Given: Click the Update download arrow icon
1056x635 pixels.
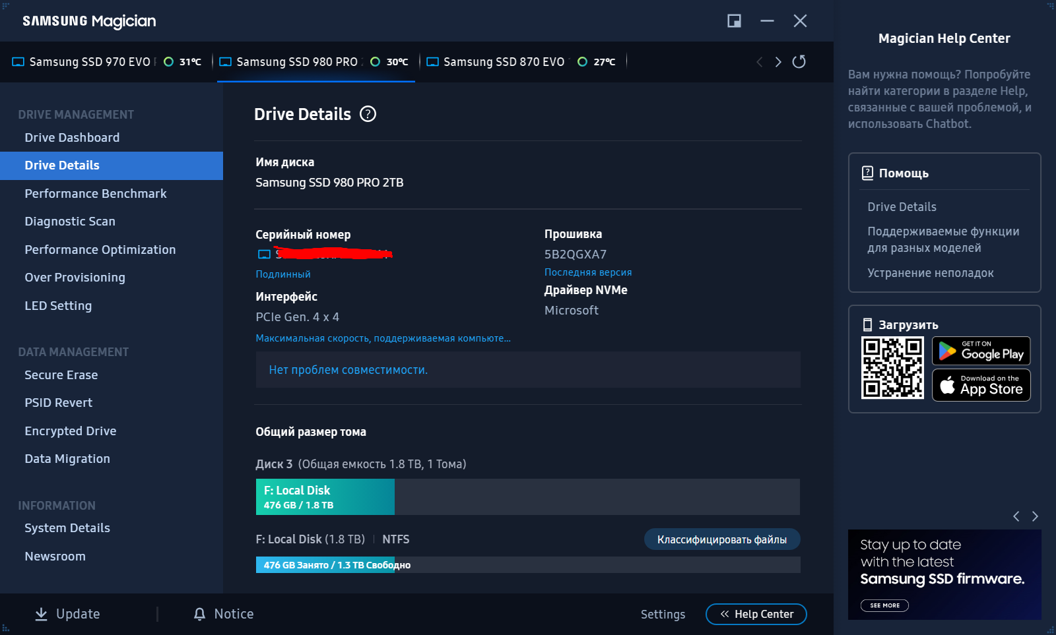Looking at the screenshot, I should tap(41, 614).
